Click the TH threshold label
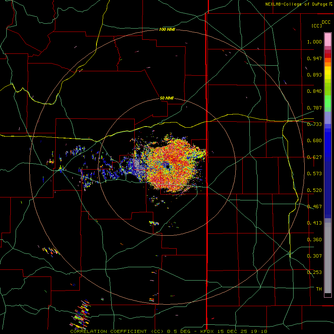Viewport: 334px width, 334px height. (x=319, y=289)
